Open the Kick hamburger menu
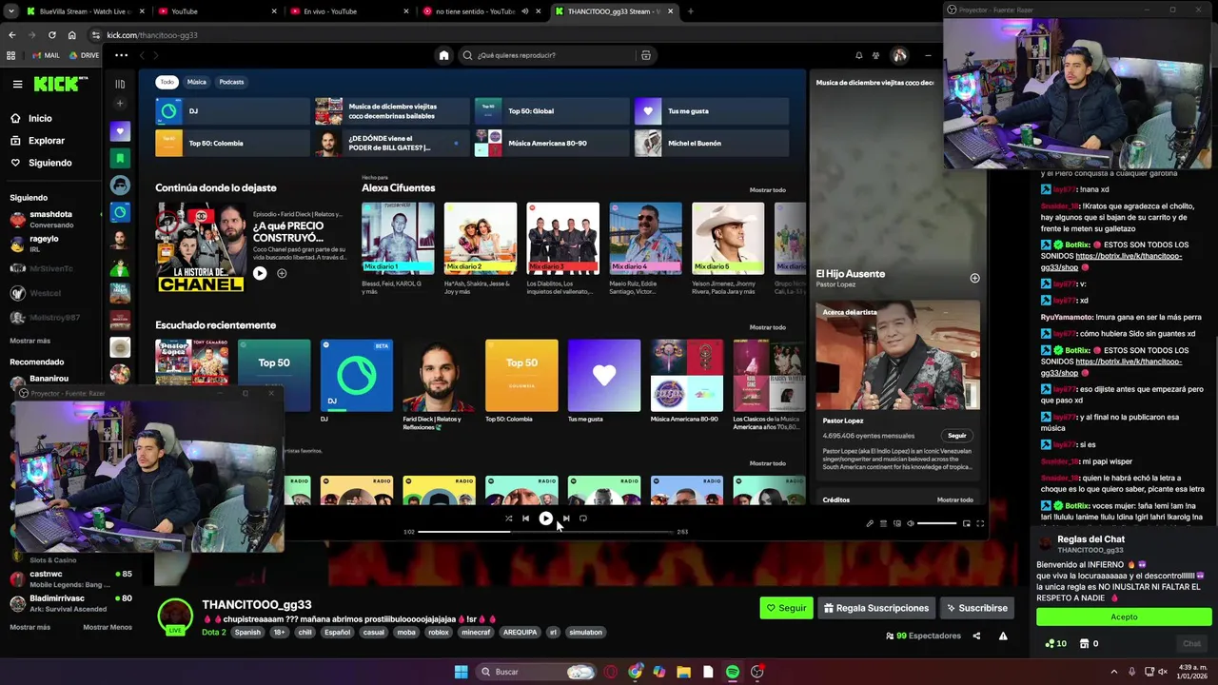 [17, 84]
